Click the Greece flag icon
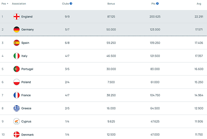The height and width of the screenshot is (139, 207). point(16,108)
